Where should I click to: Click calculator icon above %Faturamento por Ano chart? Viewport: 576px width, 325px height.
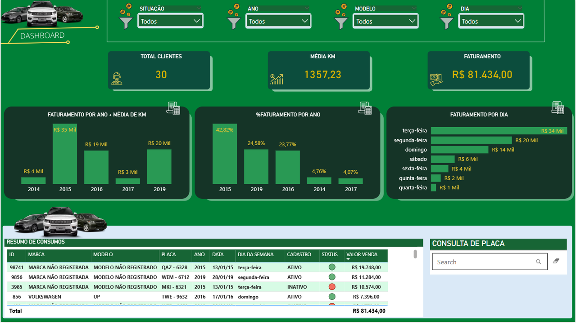365,108
